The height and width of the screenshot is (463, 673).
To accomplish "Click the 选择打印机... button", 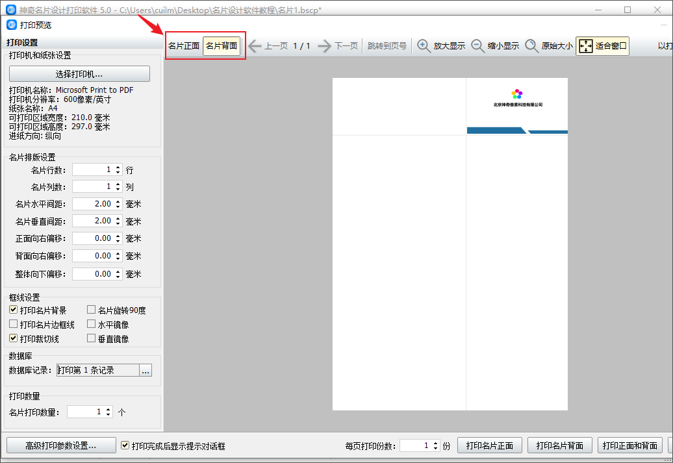I will pos(79,74).
